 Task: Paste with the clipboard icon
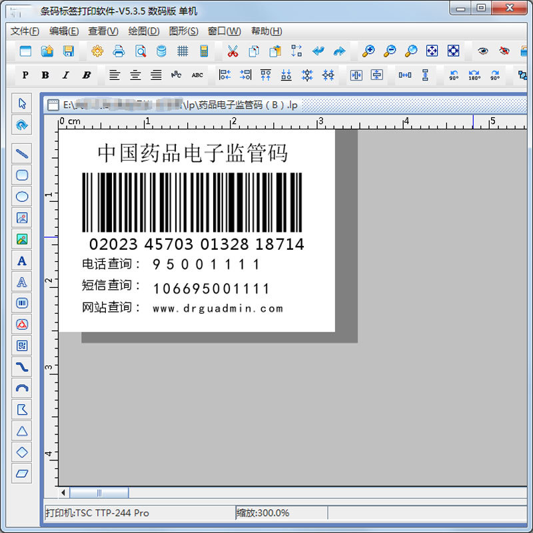click(x=275, y=51)
